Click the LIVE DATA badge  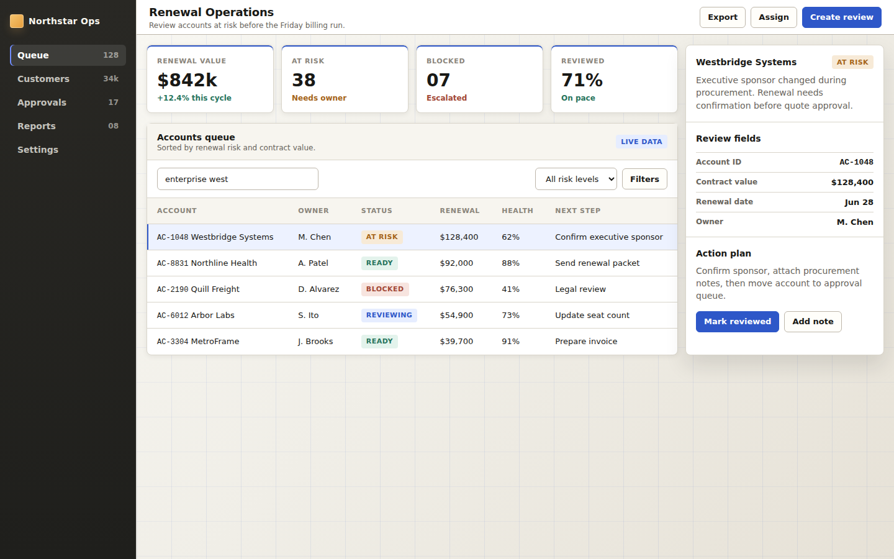641,142
